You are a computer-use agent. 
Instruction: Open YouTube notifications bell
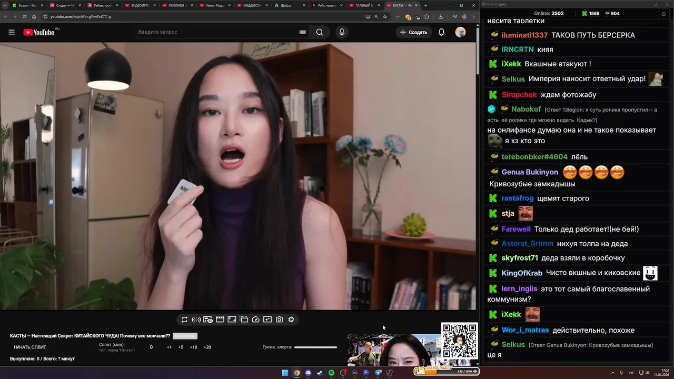pyautogui.click(x=441, y=32)
